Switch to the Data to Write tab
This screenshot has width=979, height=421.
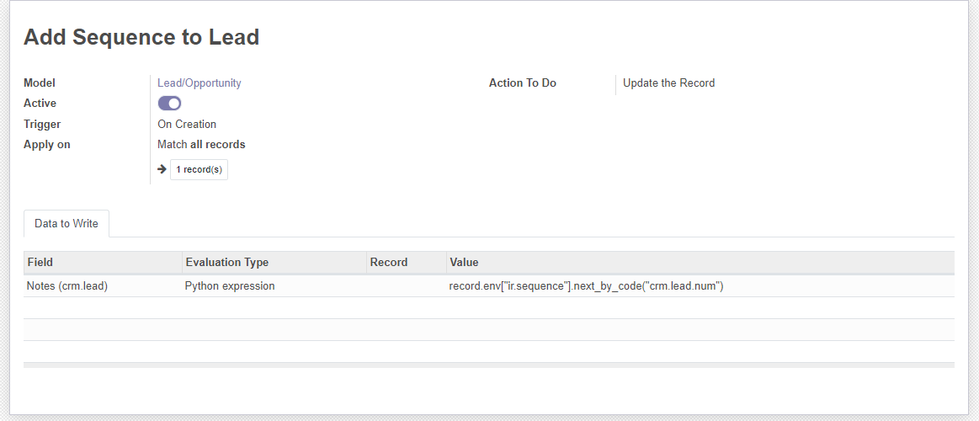pos(67,224)
